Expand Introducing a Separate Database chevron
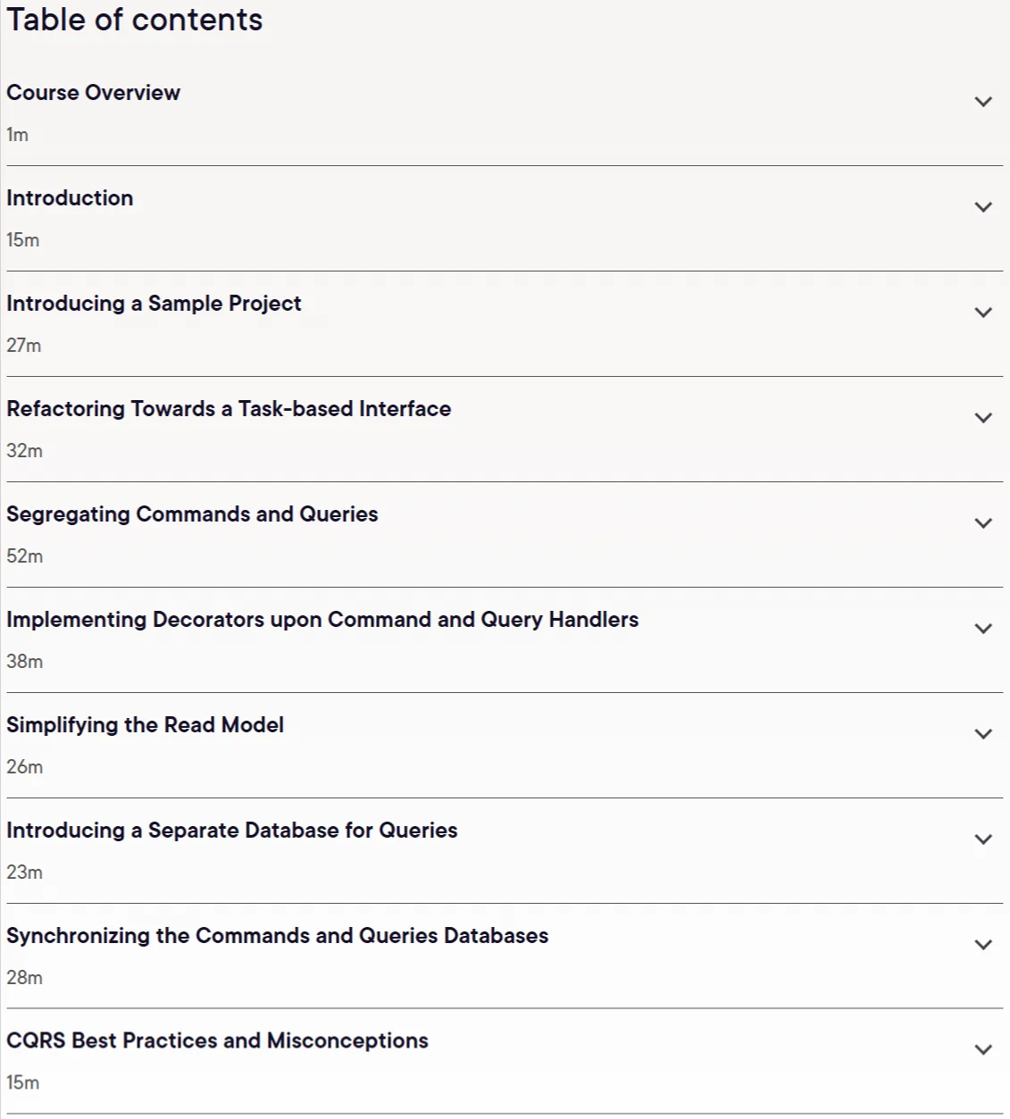The height and width of the screenshot is (1119, 1010). click(x=983, y=839)
